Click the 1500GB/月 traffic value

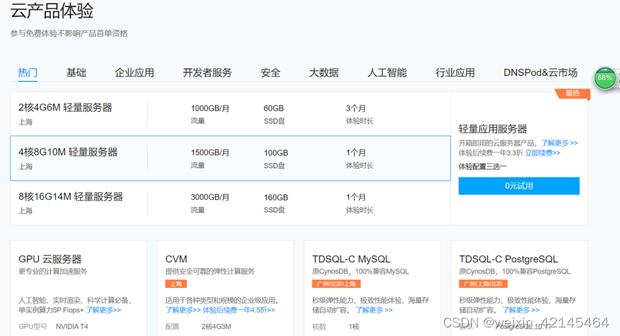[x=210, y=153]
